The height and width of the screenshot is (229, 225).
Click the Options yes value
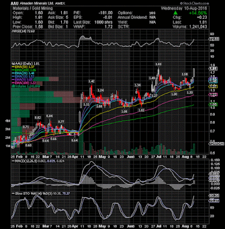[153, 13]
